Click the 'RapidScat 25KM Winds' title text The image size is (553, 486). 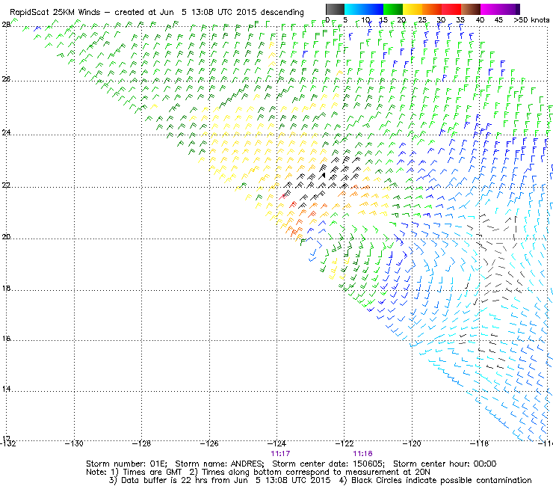[x=55, y=13]
